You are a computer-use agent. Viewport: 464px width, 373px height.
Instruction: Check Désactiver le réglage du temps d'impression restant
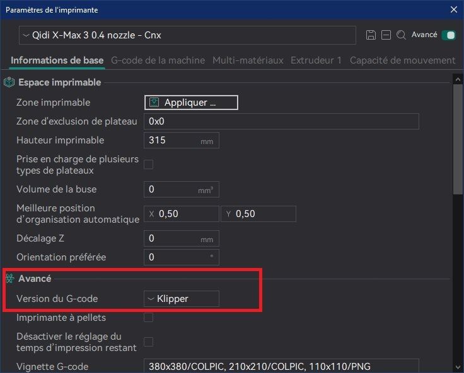point(149,342)
